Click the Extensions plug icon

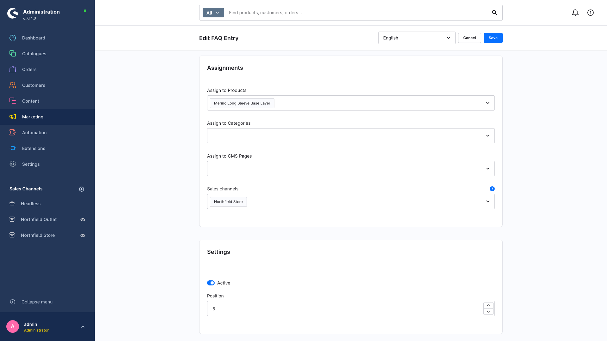(x=13, y=148)
